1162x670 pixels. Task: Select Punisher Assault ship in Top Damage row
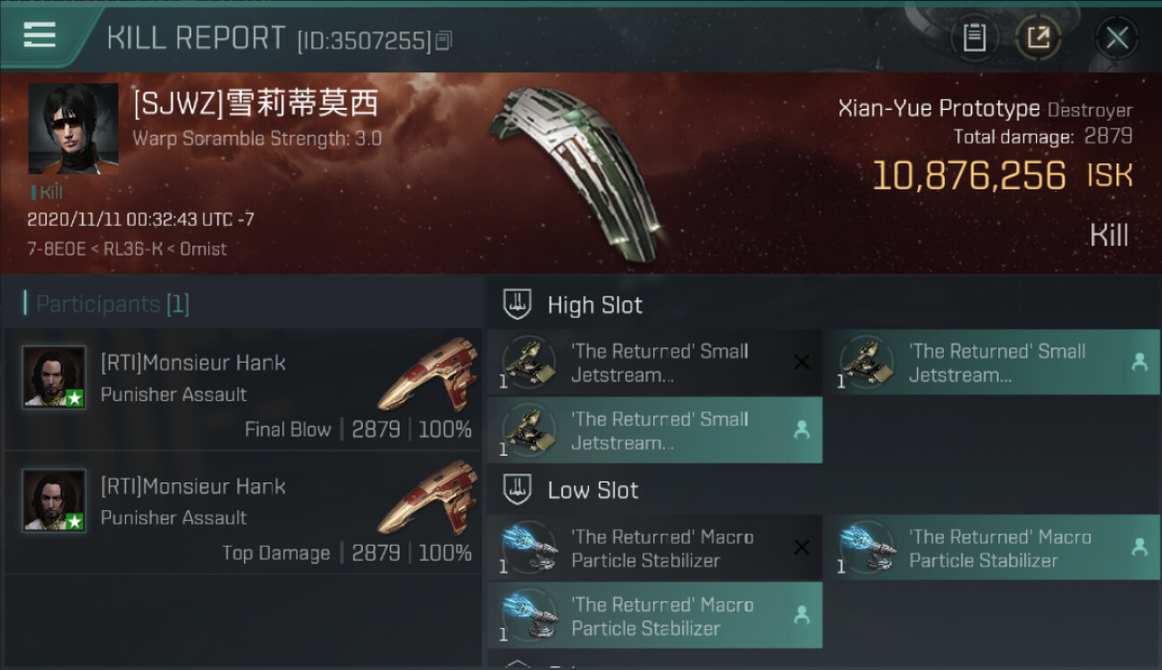(x=427, y=497)
